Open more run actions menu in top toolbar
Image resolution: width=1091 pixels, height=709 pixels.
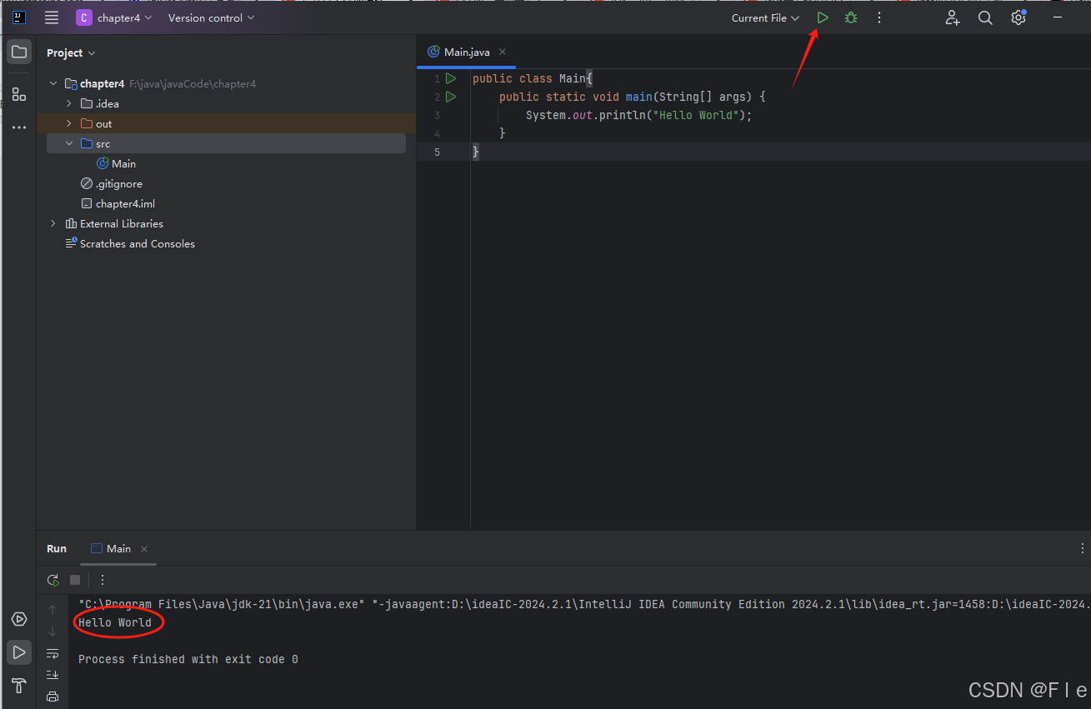[878, 17]
